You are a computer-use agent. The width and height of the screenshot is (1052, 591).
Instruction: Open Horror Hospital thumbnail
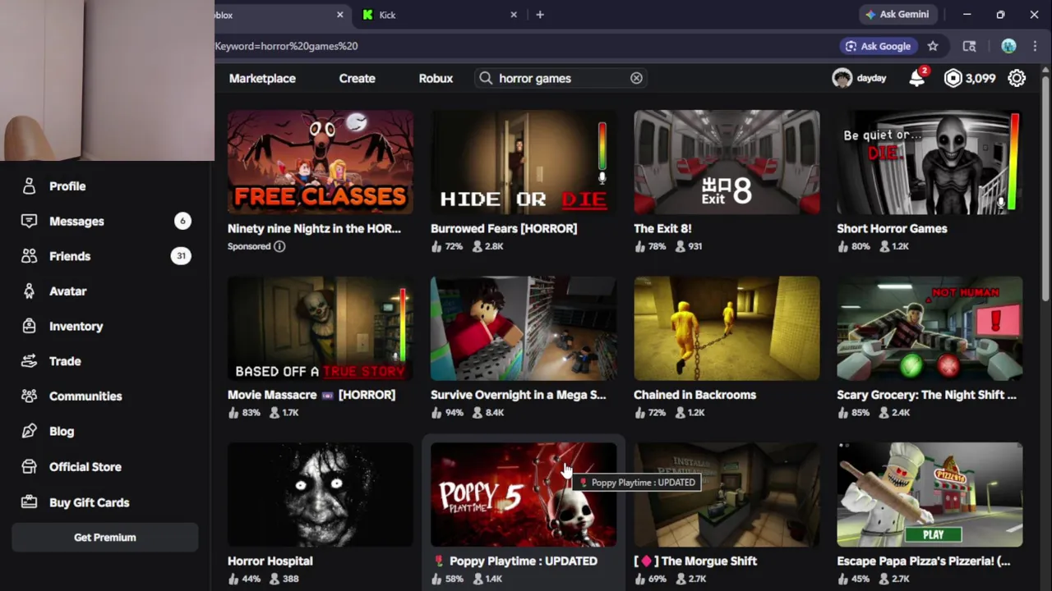point(321,494)
